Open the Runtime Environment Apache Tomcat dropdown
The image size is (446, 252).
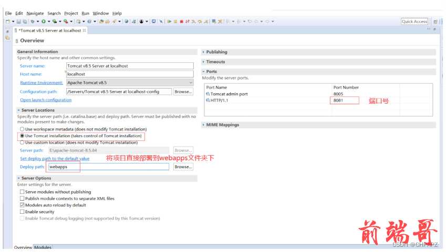pos(130,83)
